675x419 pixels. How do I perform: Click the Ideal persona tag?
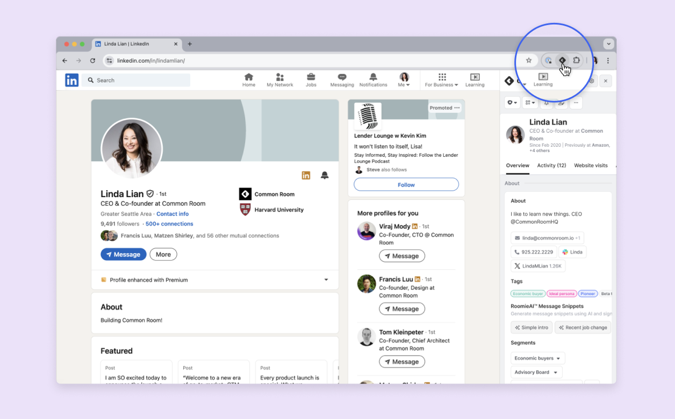pyautogui.click(x=562, y=294)
